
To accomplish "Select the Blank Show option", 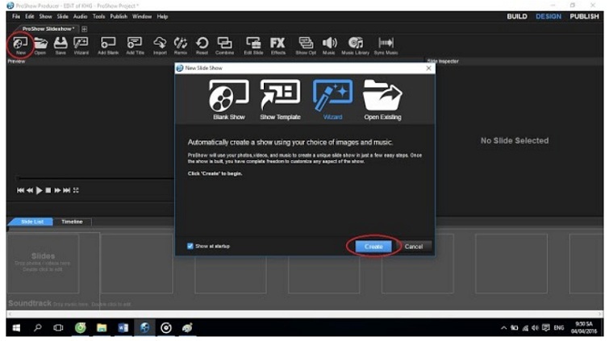I will (x=228, y=99).
